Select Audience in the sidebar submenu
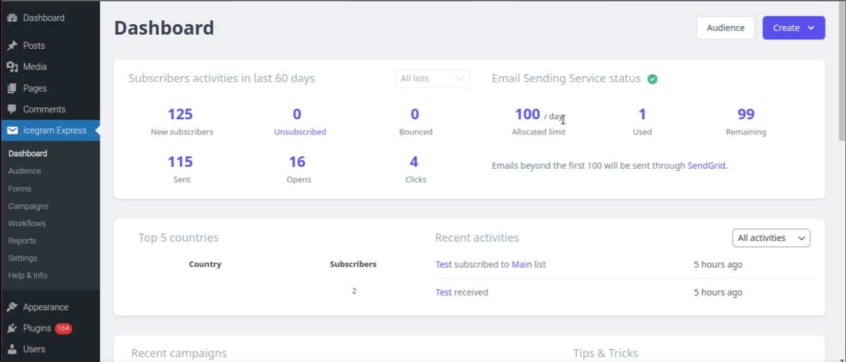The width and height of the screenshot is (846, 362). (x=25, y=171)
